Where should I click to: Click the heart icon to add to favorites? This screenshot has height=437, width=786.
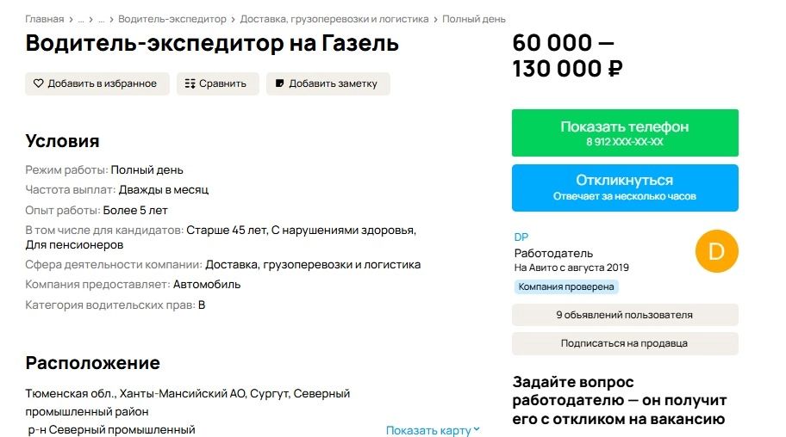click(x=38, y=83)
